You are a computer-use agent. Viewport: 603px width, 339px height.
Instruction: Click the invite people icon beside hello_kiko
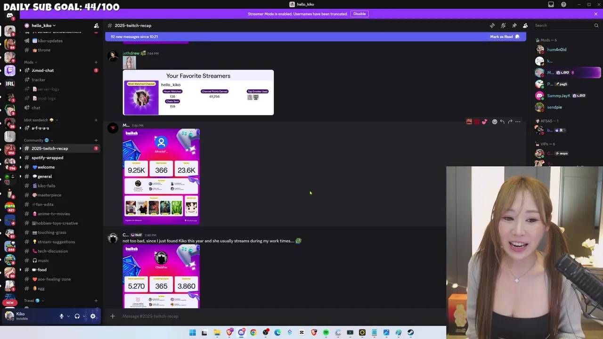[96, 25]
